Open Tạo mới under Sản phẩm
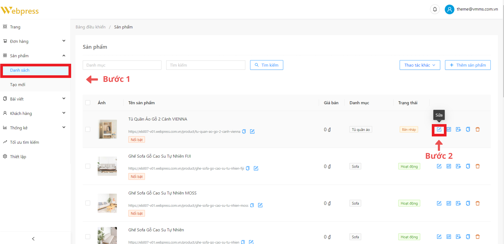Image resolution: width=504 pixels, height=244 pixels. tap(18, 84)
